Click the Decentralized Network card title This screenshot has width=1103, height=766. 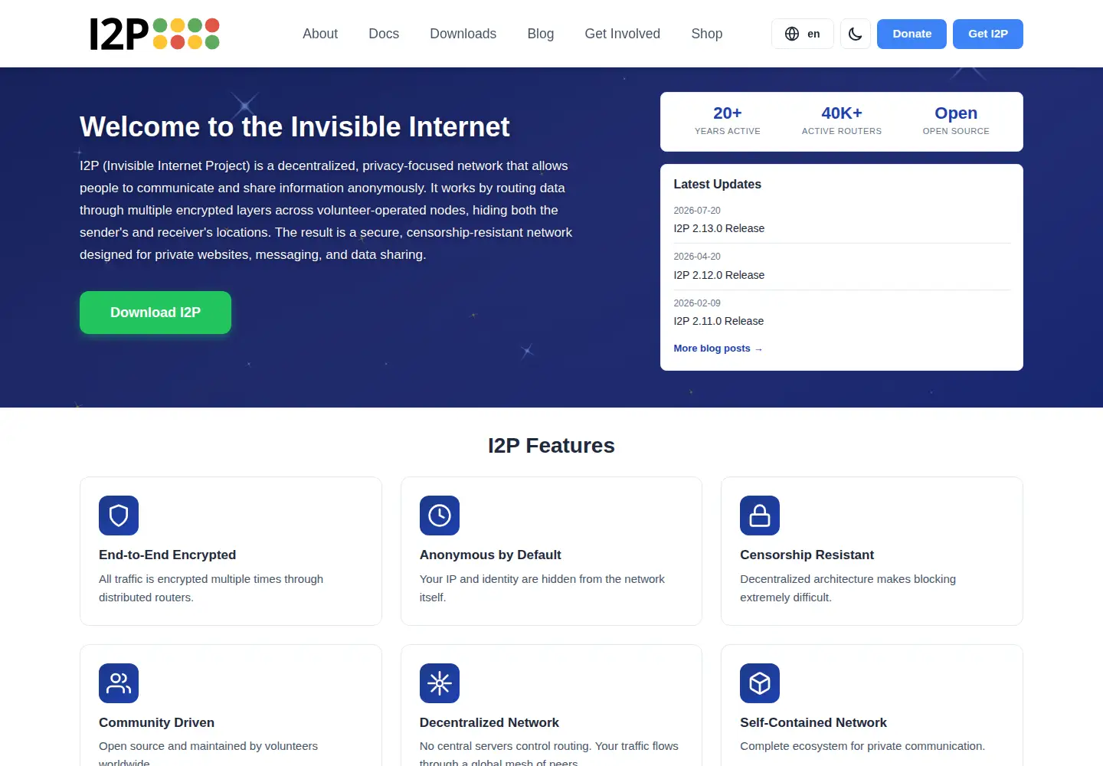[x=489, y=723]
